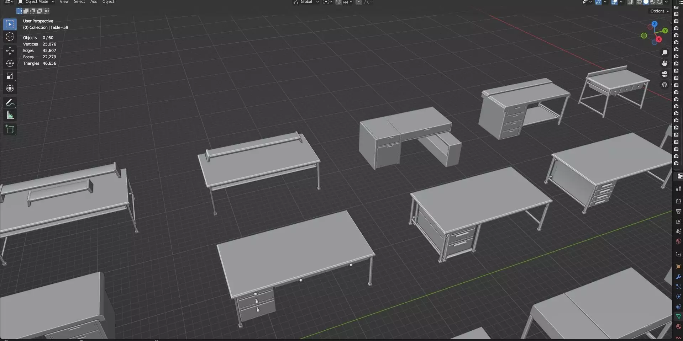Viewport: 683px width, 341px height.
Task: Switch to Solid viewport shading
Action: click(646, 2)
